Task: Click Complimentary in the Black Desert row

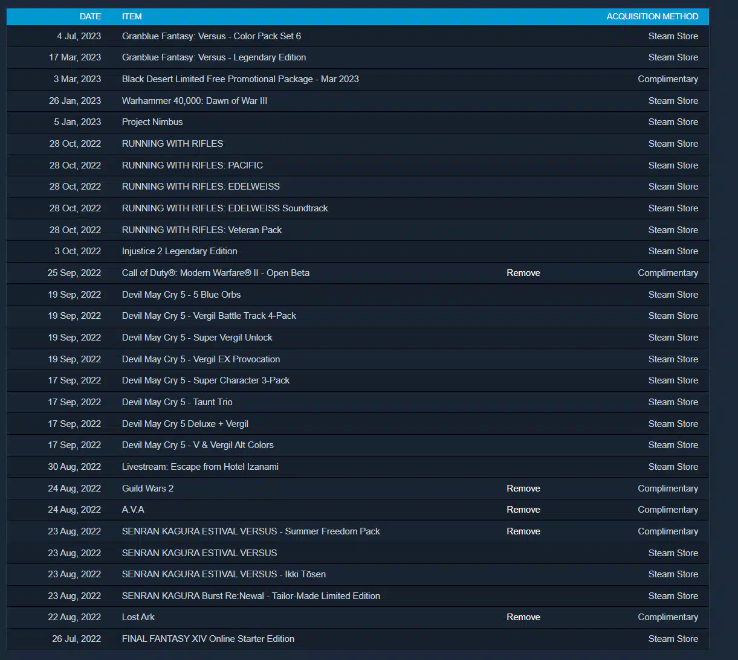Action: point(668,79)
